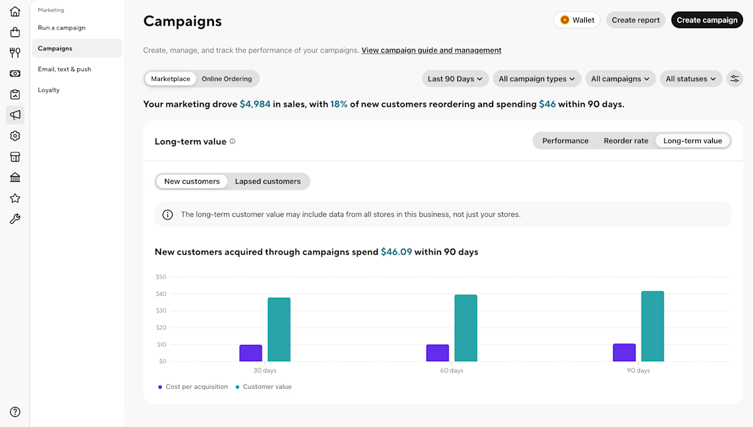Open Loyalty menu item
Viewport: 753px width, 427px height.
tap(77, 90)
